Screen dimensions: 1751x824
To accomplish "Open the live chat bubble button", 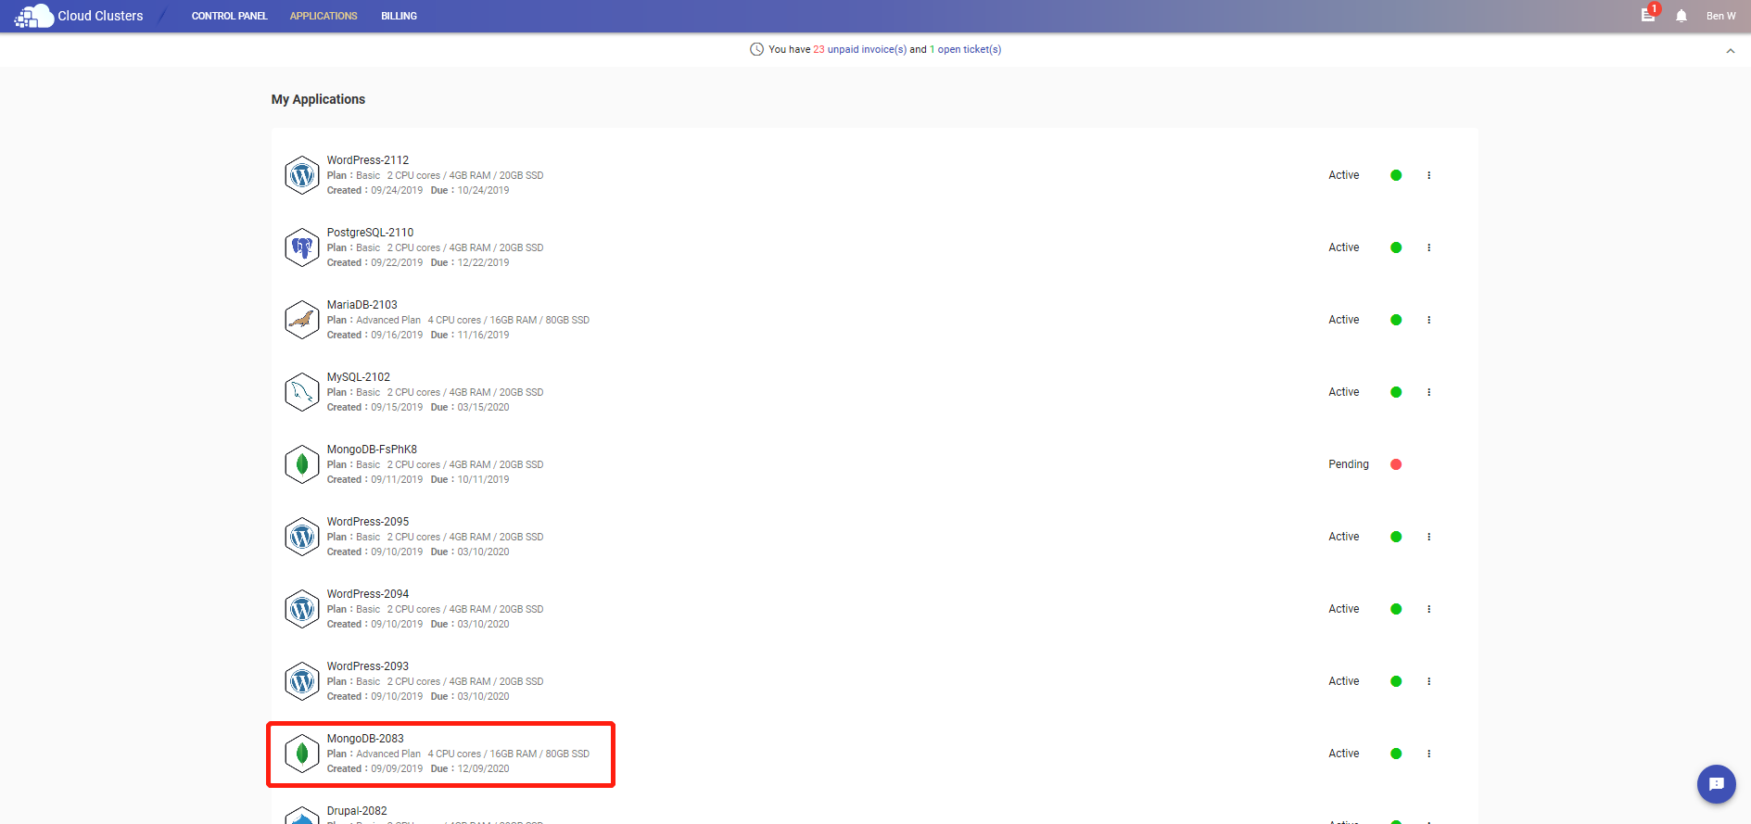I will [1716, 784].
